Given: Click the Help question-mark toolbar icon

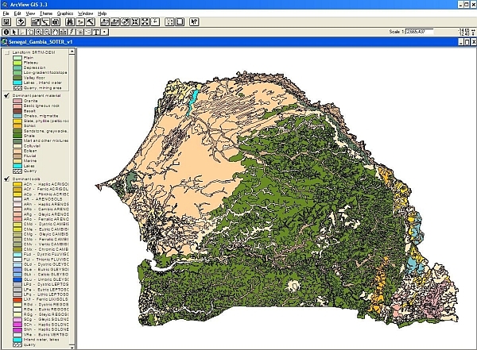Looking at the screenshot, I should coord(193,22).
